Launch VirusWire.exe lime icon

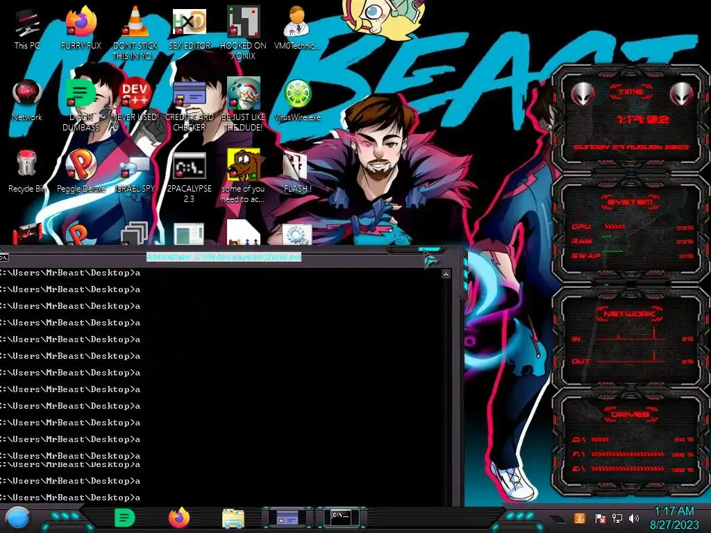tap(297, 100)
